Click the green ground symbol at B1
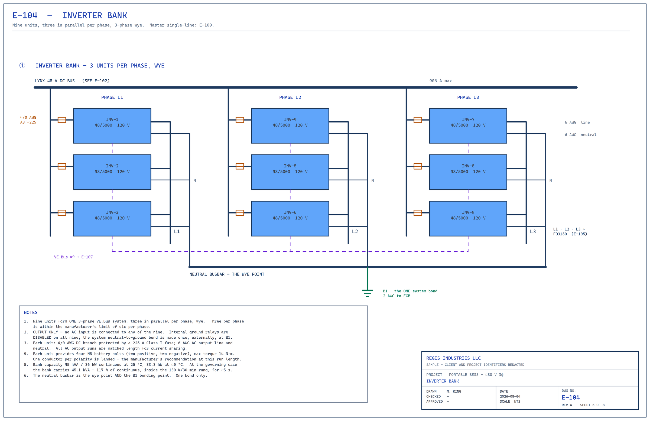This screenshot has width=650, height=421. tap(368, 293)
